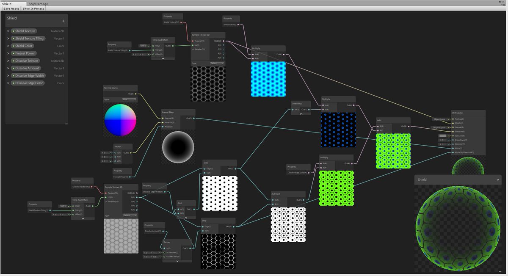Click the Fresnel Effect Out(1) output port
The height and width of the screenshot is (276, 508).
tap(194, 118)
